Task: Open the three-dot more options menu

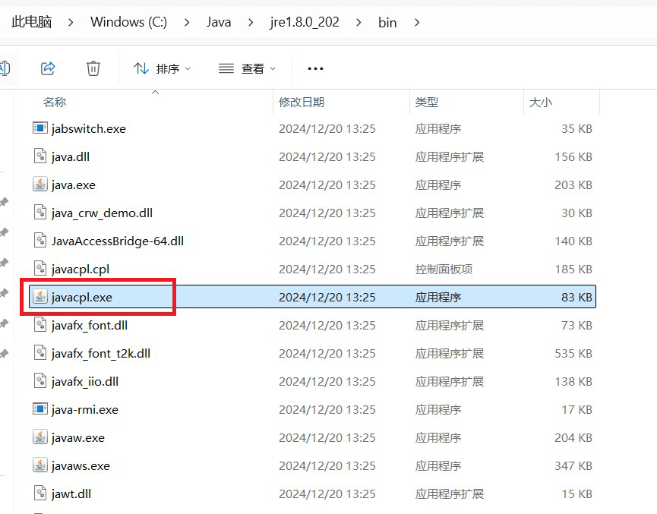Action: (315, 68)
